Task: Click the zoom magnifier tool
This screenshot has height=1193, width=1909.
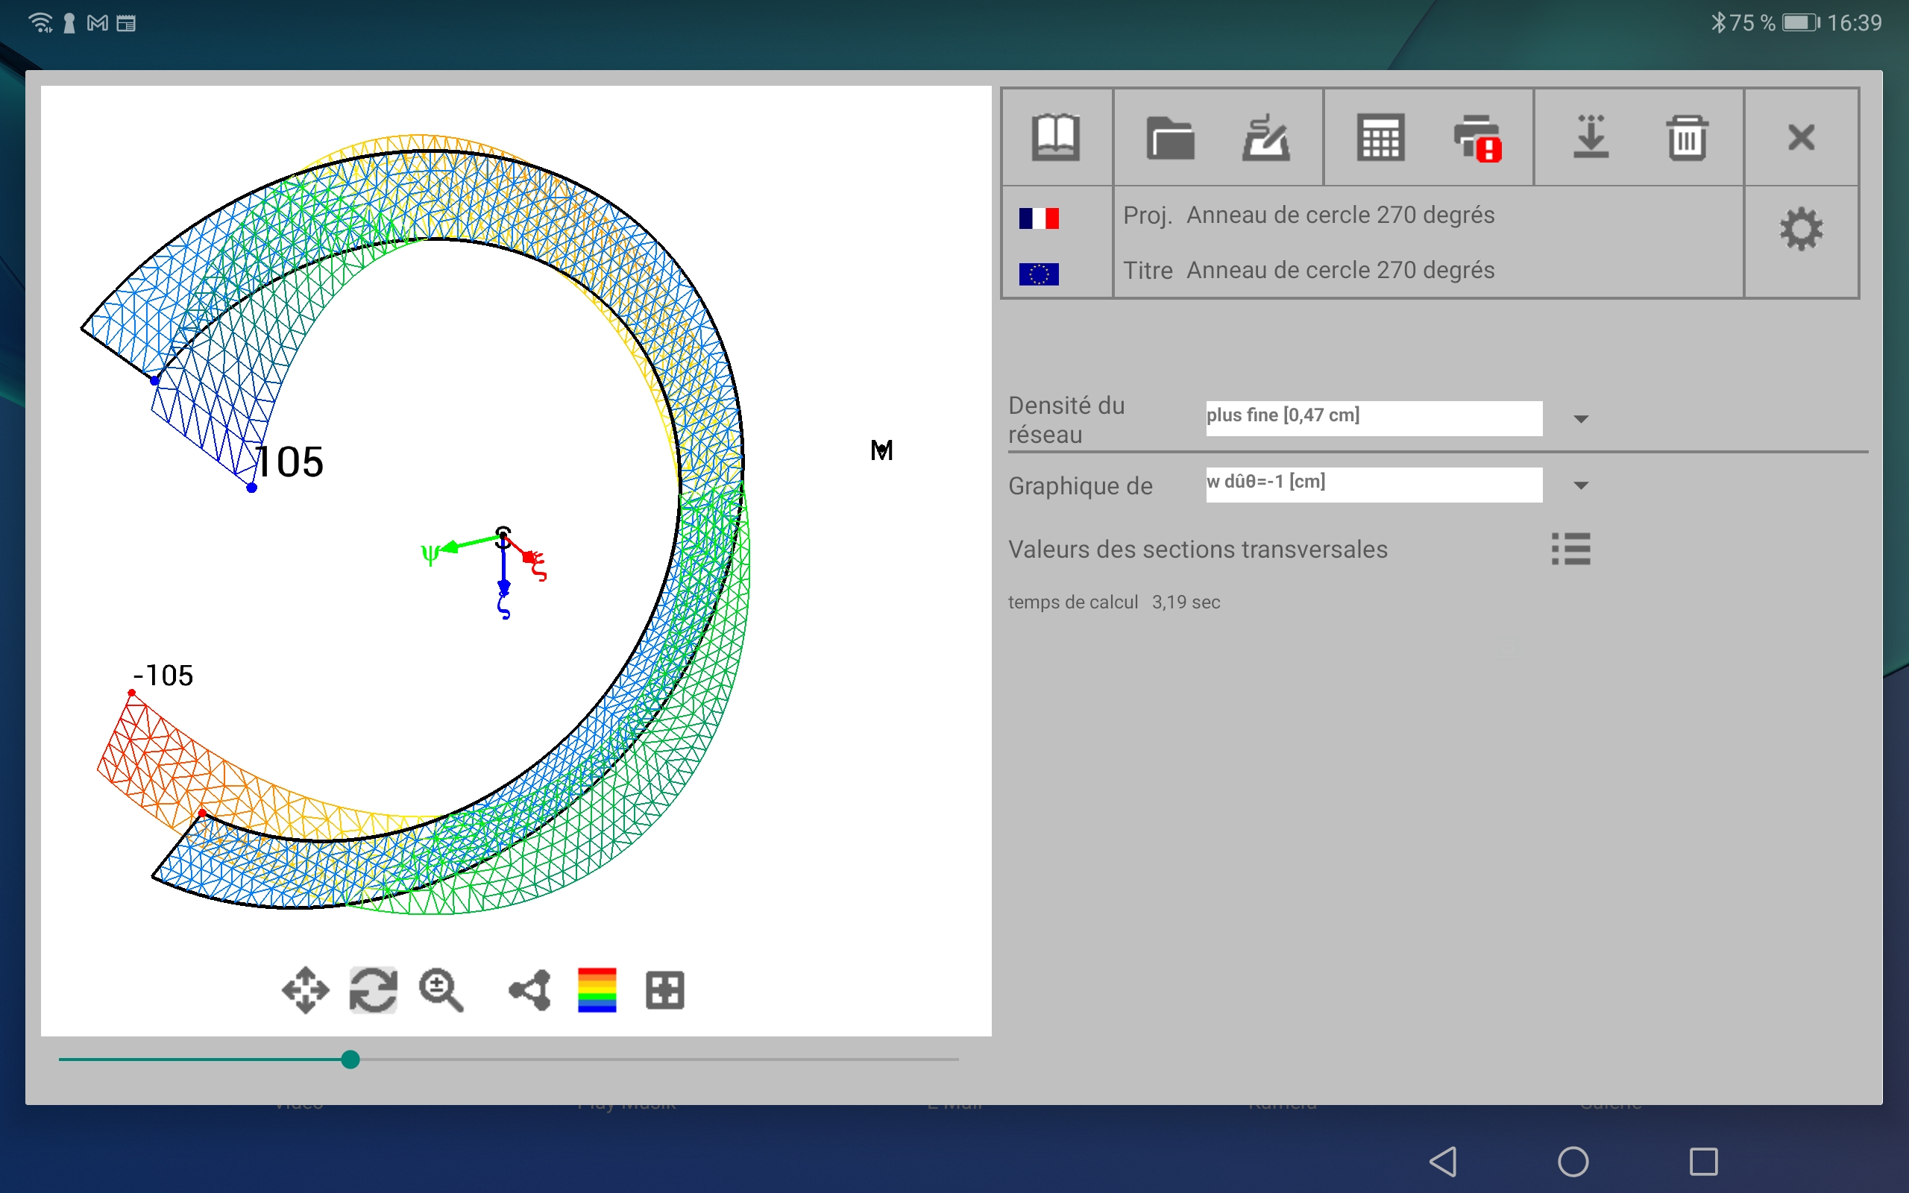Action: tap(441, 989)
